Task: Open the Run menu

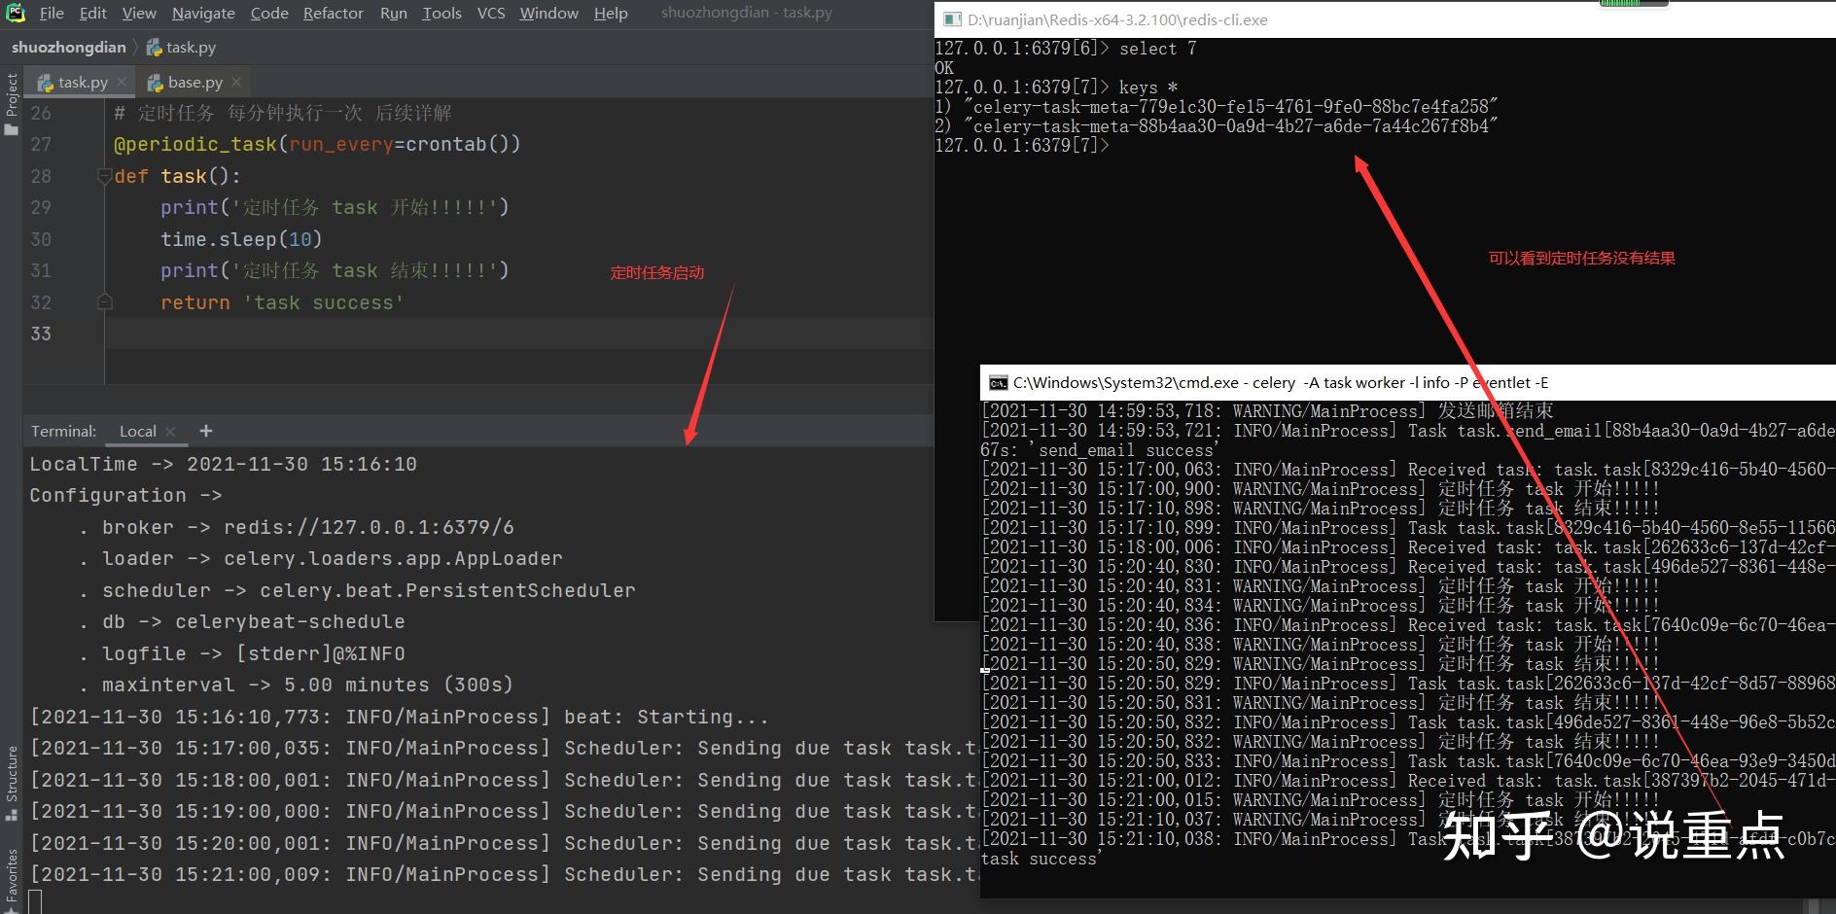Action: pos(394,13)
